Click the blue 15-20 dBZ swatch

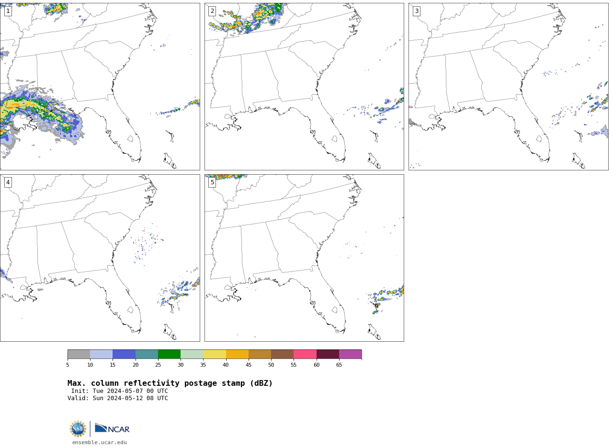pyautogui.click(x=124, y=354)
